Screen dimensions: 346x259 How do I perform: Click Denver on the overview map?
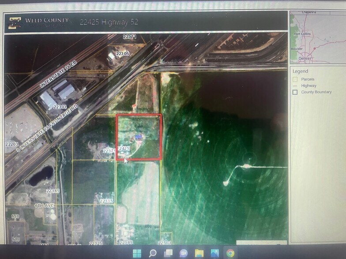click(x=305, y=58)
